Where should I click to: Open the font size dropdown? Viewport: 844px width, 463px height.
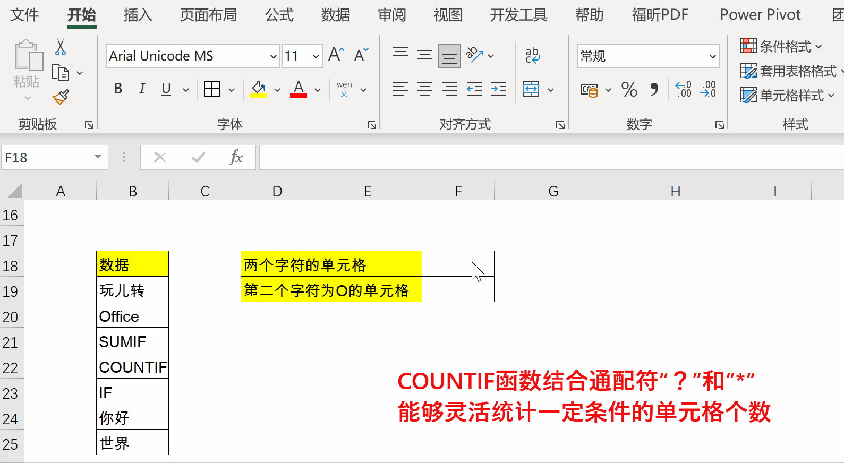316,56
